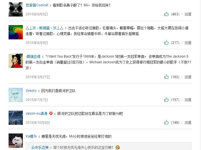Like the comment by 悠游猫Coolcat

tap(166, 14)
